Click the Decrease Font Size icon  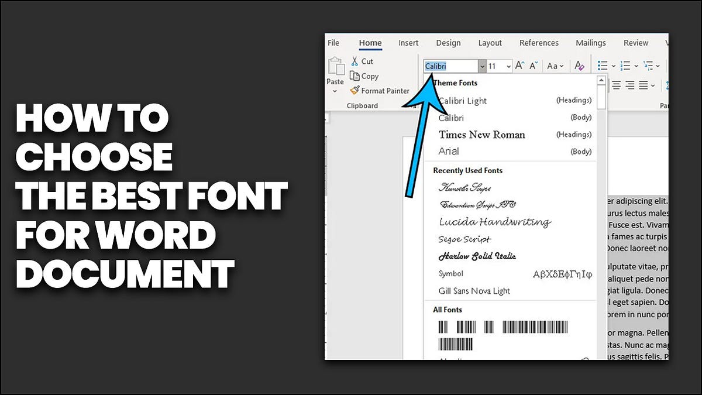pos(532,66)
